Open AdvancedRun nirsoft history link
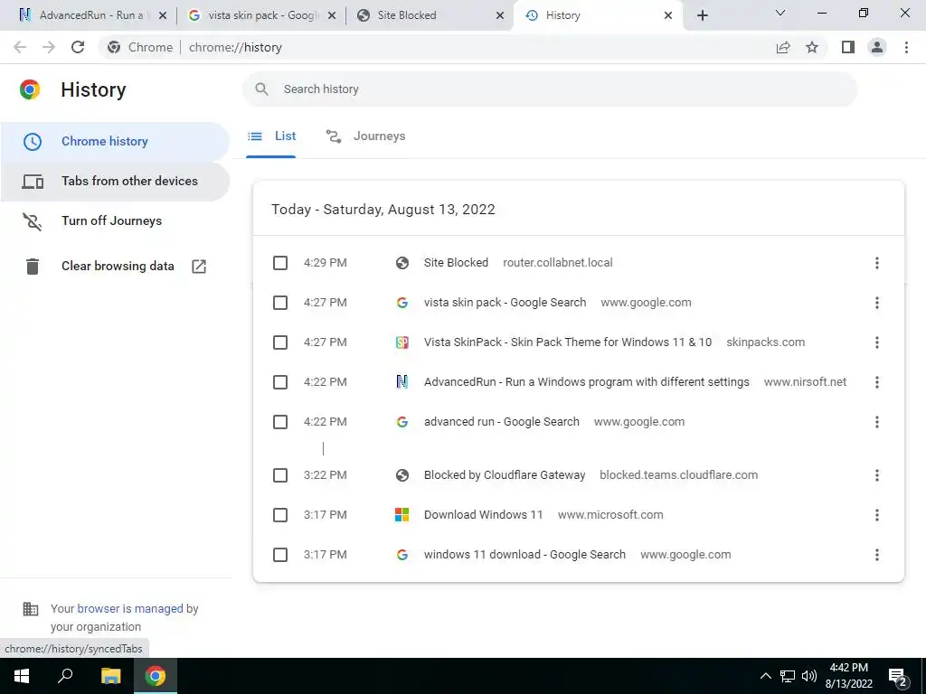Image resolution: width=926 pixels, height=694 pixels. (586, 382)
